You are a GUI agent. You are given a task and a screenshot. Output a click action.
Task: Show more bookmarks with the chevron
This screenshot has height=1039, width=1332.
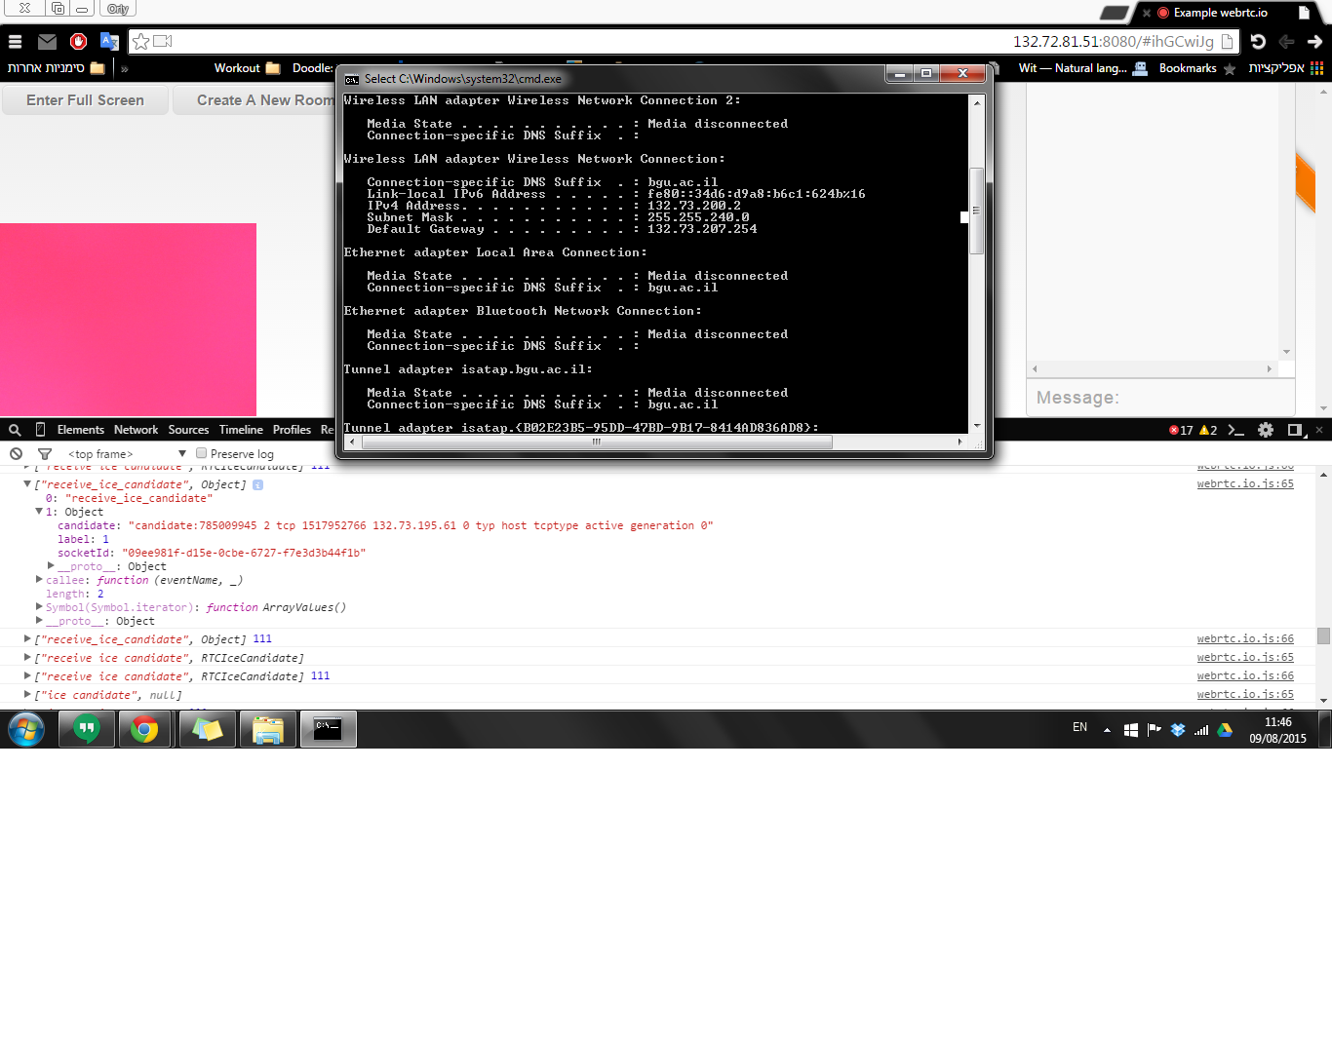125,68
